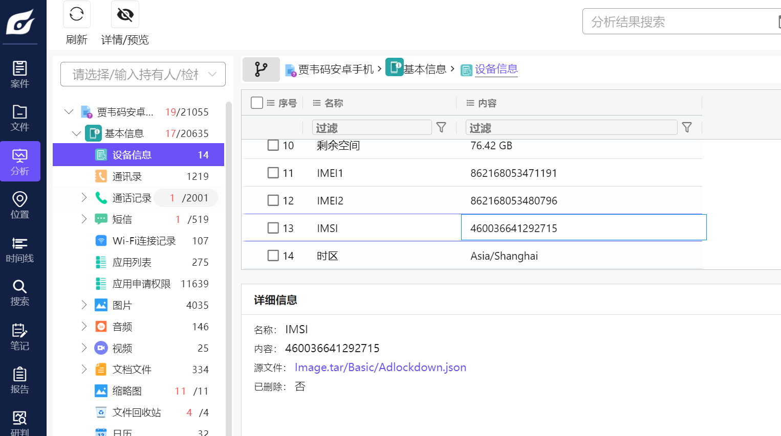Check the checkbox for row 11 IMEI1
This screenshot has width=781, height=436.
coord(273,173)
